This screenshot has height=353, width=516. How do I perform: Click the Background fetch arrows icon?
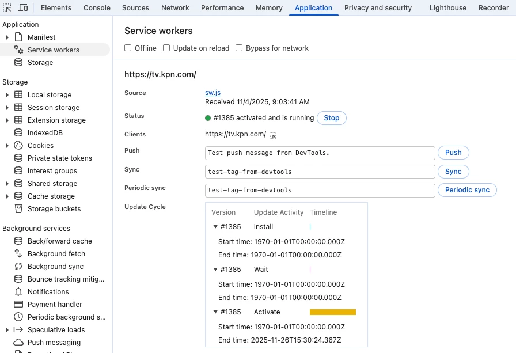click(x=18, y=254)
